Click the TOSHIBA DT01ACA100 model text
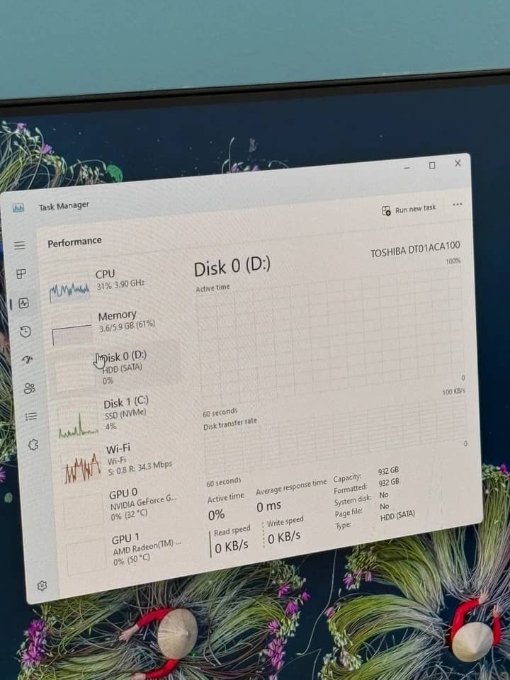The image size is (510, 680). tap(415, 249)
